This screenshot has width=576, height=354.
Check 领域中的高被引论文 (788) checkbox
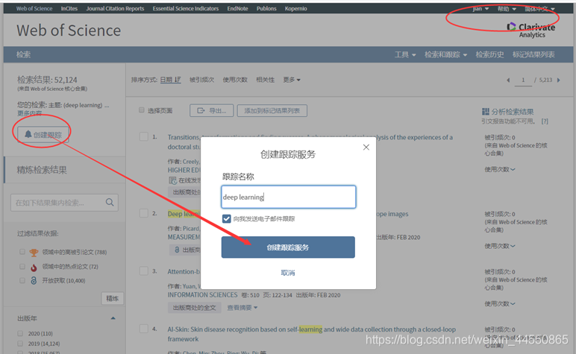click(22, 252)
